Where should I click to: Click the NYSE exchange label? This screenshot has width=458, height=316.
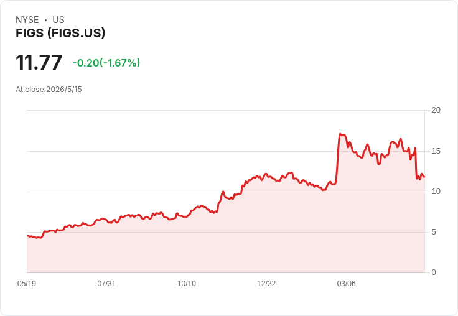[x=27, y=20]
